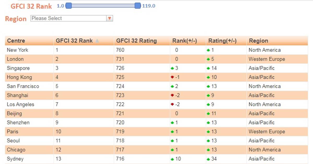Click the green up arrow in San Francisco's Rank(+/-) cell
The image size is (313, 164).
pyautogui.click(x=172, y=86)
